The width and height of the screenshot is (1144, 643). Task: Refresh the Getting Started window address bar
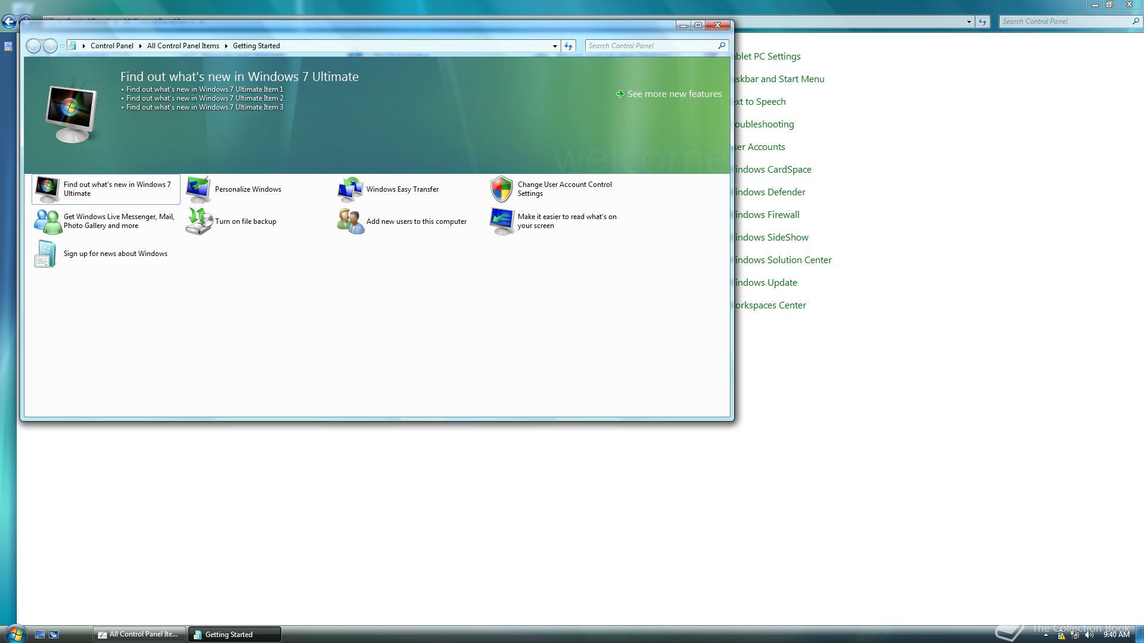point(568,46)
